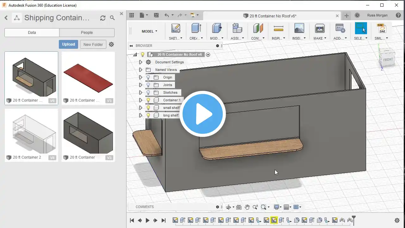Toggle visibility bulb for Sketches folder
The image size is (405, 228).
(148, 92)
